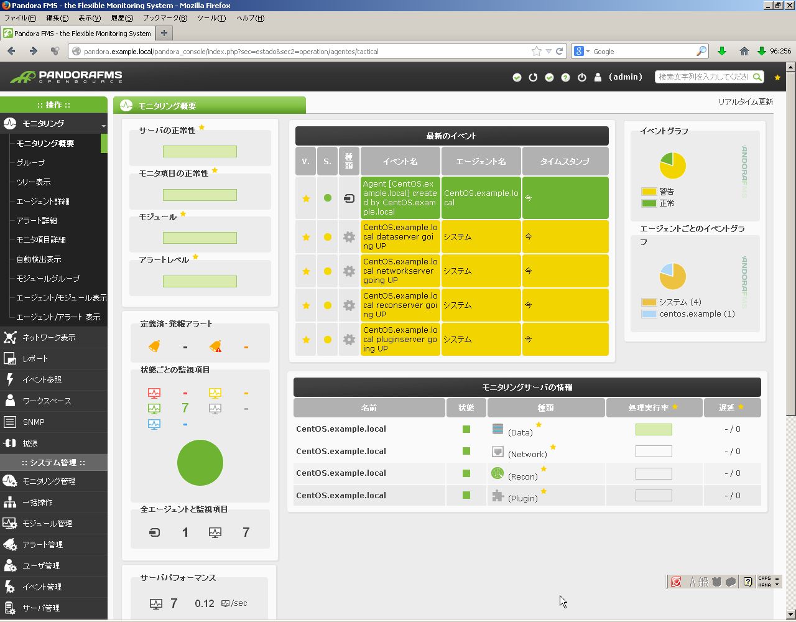The width and height of the screenshot is (796, 622).
Task: Open the ワークスペース user icon
Action: point(10,401)
